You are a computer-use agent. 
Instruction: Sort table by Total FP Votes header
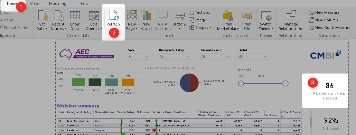click(x=291, y=112)
